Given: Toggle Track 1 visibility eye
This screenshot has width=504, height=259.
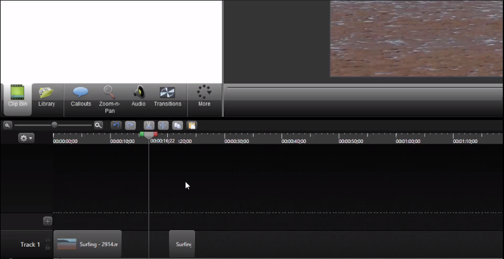Looking at the screenshot, I should (48, 240).
